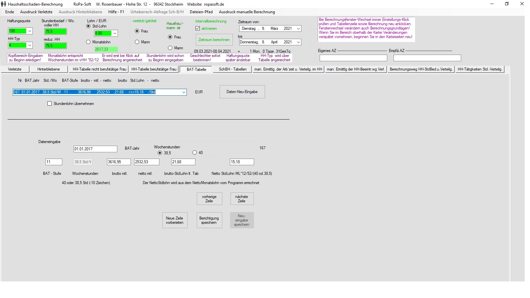530x298 pixels.
Task: Uncheck Intervallberechnung aktivieren checkbox
Action: click(198, 28)
